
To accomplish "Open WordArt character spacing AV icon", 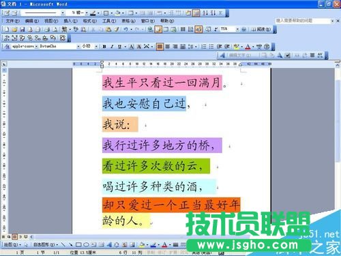I will 320,55.
